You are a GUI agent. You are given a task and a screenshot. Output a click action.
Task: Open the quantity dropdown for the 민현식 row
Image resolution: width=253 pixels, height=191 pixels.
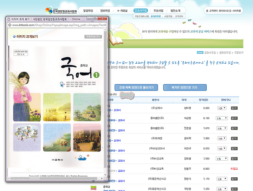(222, 179)
